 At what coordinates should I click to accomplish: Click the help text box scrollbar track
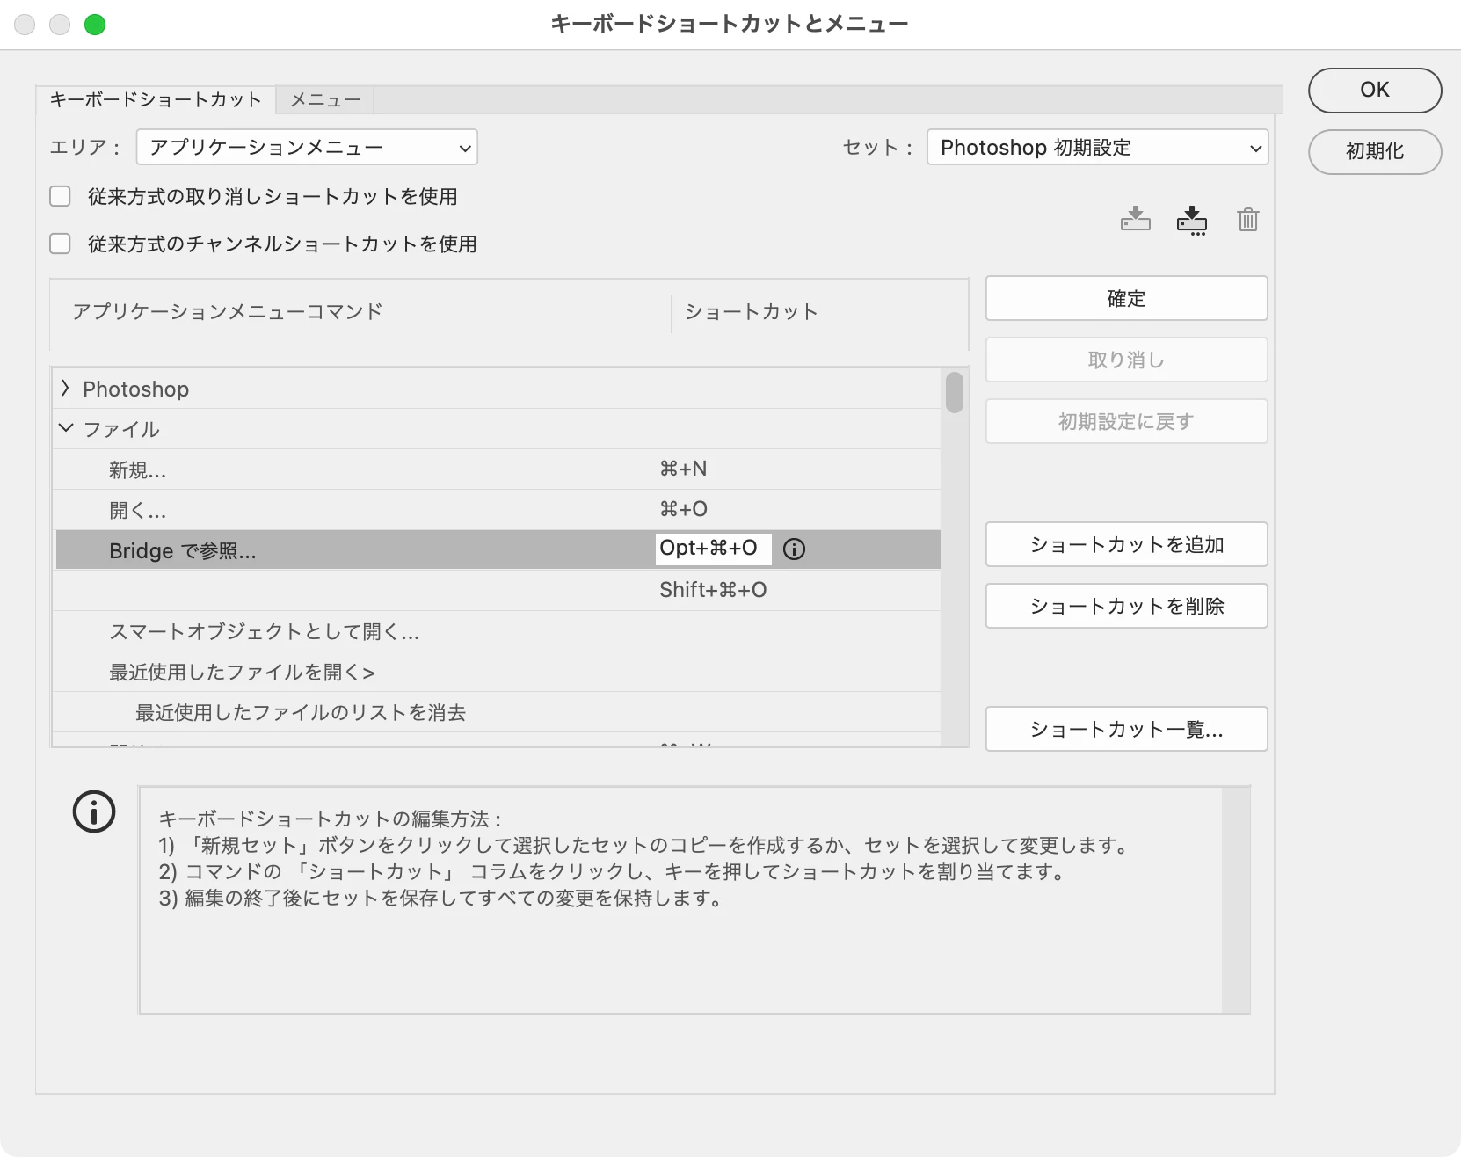1236,900
